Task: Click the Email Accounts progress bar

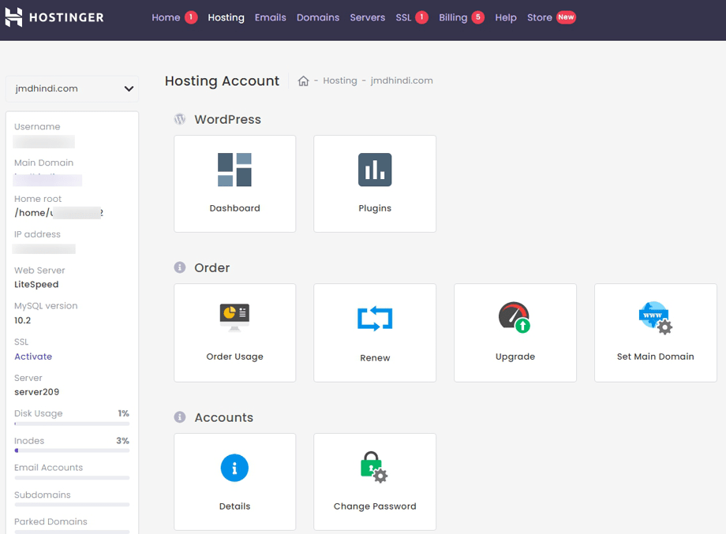Action: pos(72,477)
